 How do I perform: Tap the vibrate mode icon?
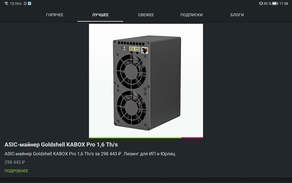pos(261,3)
